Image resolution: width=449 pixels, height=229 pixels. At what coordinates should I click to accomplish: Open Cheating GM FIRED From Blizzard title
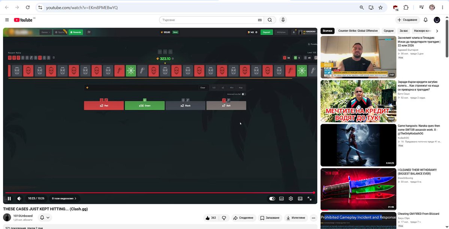coord(418,214)
